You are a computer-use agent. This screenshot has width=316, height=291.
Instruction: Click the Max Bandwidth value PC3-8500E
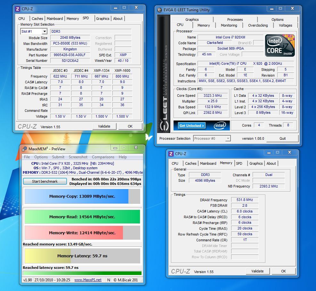70,43
